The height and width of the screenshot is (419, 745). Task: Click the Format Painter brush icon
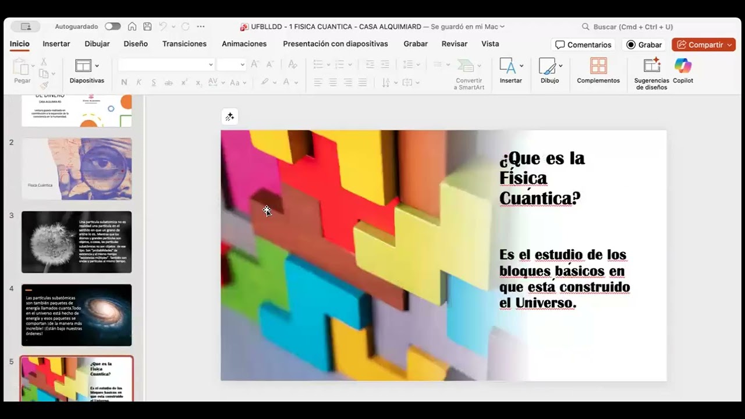44,85
